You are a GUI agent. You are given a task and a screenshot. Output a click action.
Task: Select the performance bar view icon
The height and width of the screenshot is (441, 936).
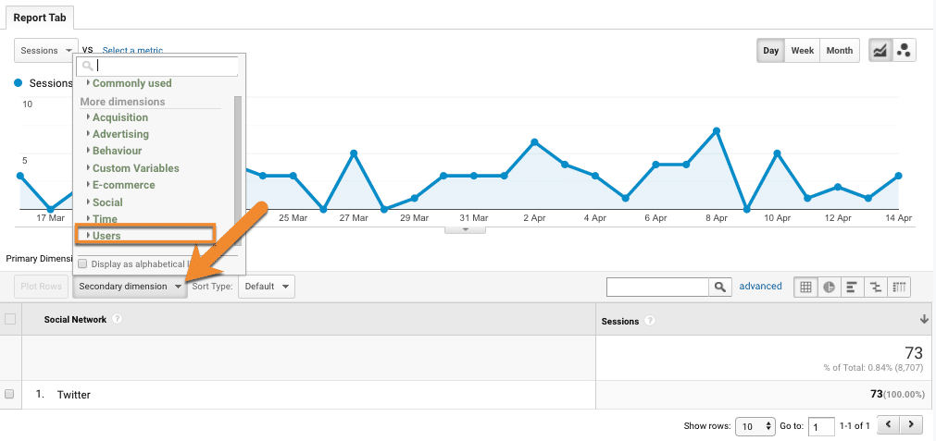(852, 287)
